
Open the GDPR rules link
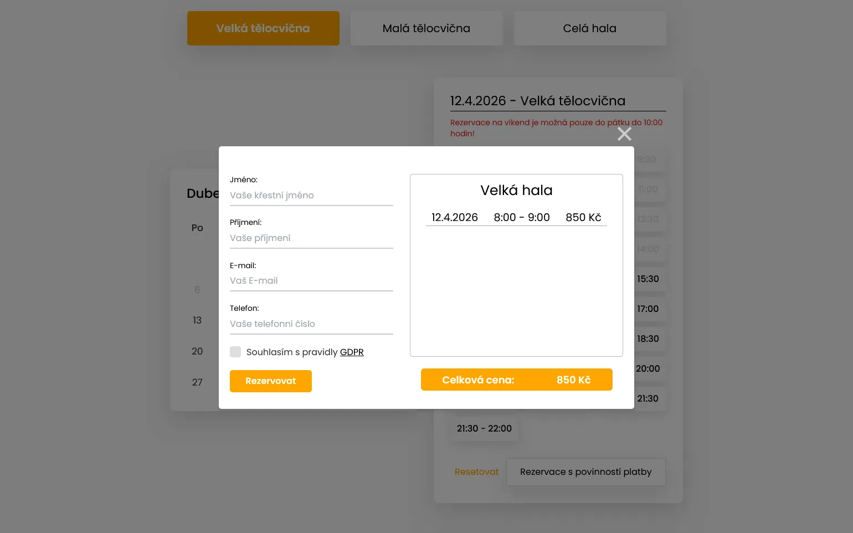coord(352,352)
